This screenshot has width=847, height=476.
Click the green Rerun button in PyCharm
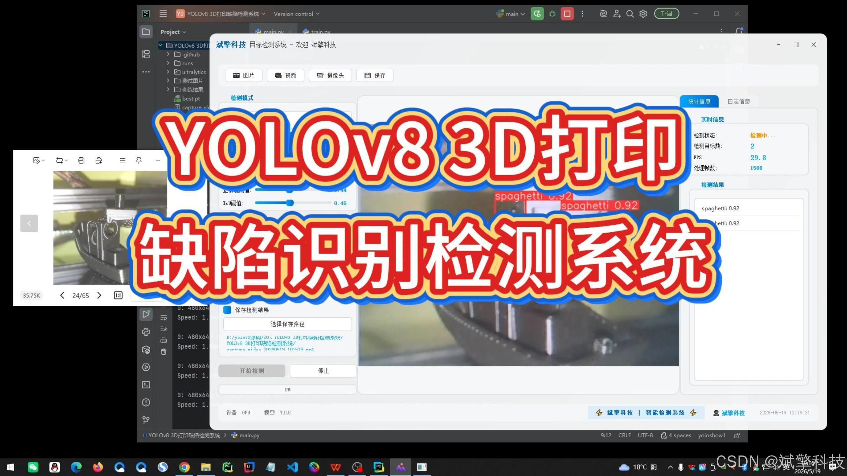pos(537,14)
